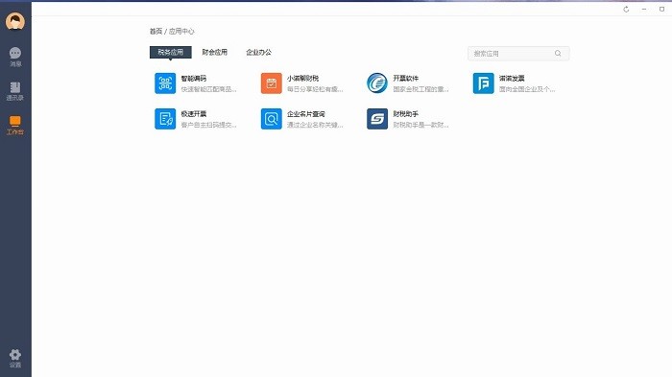Open the user avatar profile

click(x=15, y=21)
